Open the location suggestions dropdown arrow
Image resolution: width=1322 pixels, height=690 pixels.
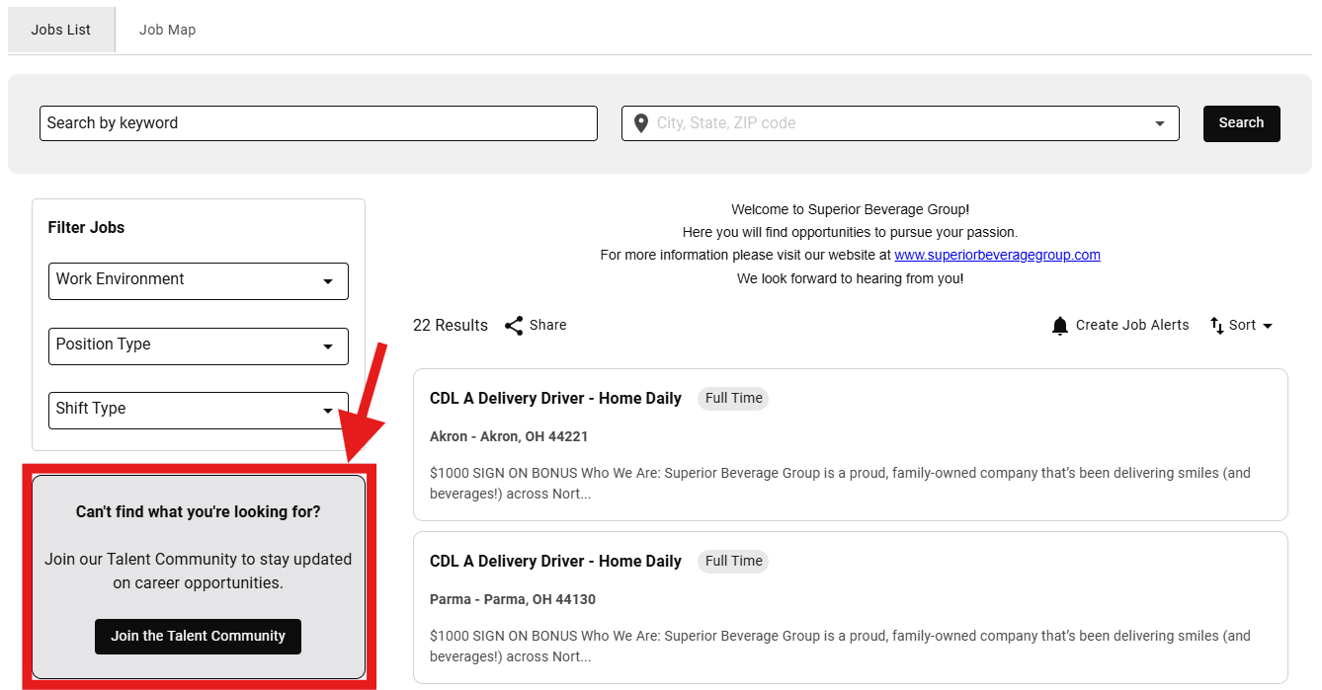point(1159,123)
